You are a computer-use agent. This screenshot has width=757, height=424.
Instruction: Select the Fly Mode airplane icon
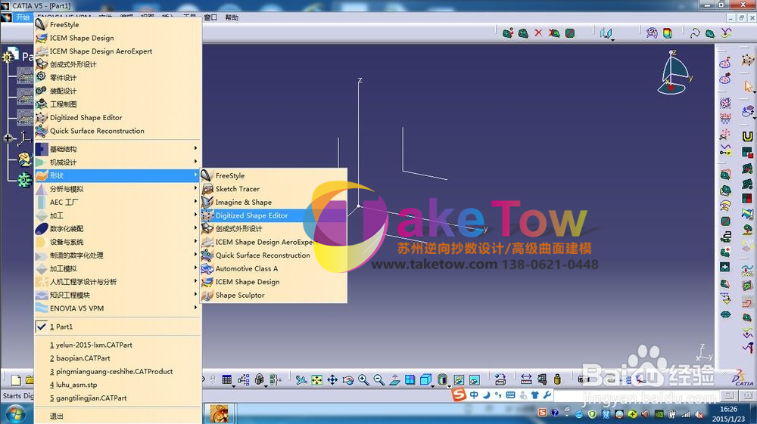[x=301, y=380]
